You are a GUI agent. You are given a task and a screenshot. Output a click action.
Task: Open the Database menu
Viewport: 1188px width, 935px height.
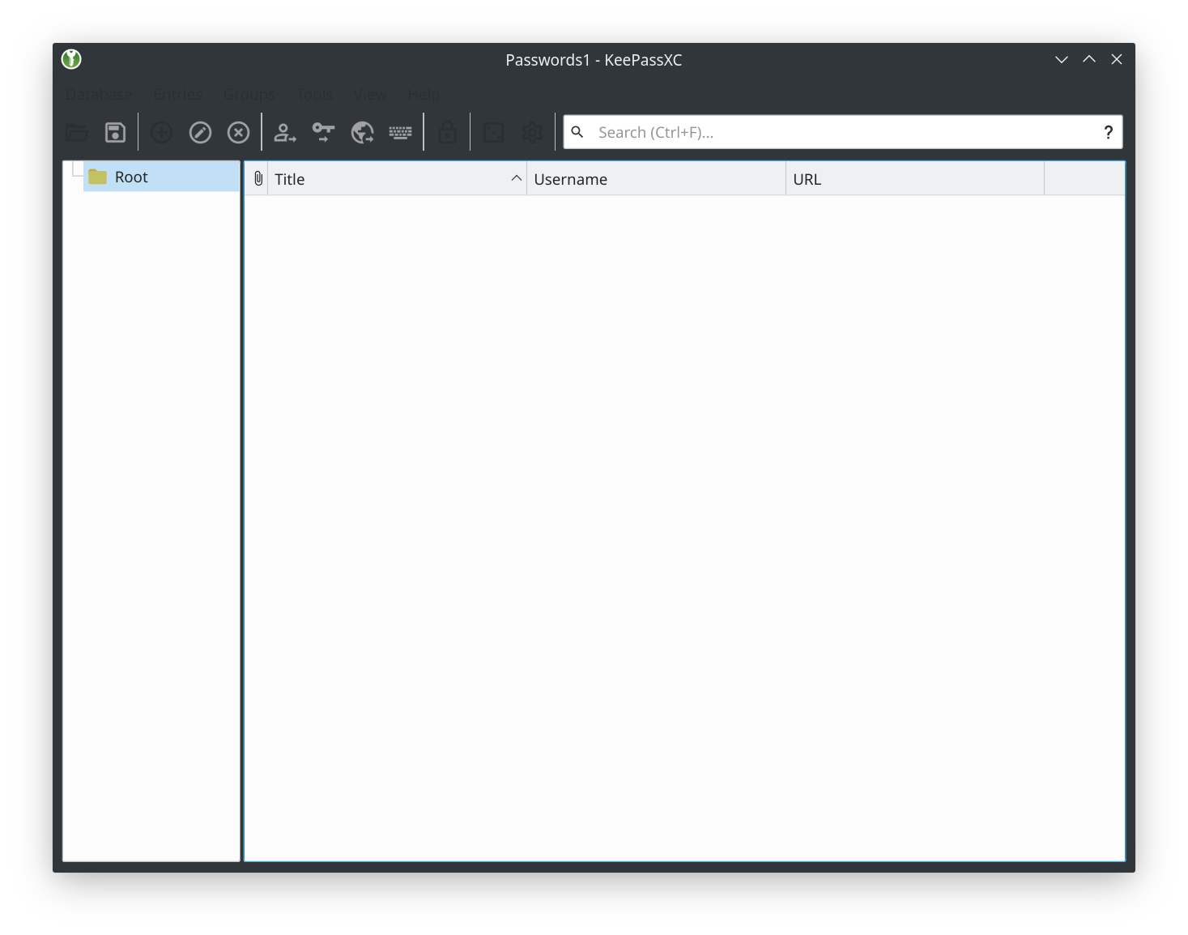(98, 94)
